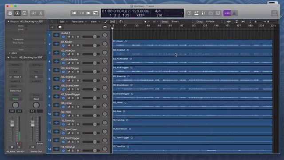The image size is (284, 160).
Task: Open the Snap Smart popup menu
Action: pyautogui.click(x=182, y=22)
